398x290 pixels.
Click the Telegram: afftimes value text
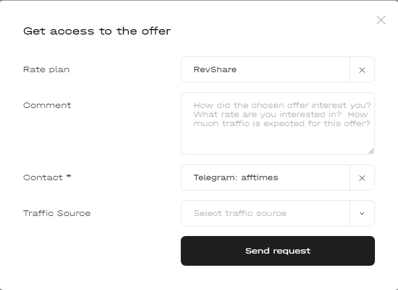point(235,178)
